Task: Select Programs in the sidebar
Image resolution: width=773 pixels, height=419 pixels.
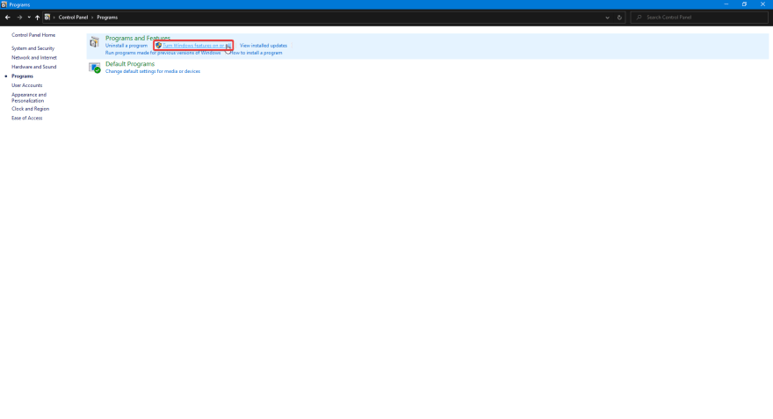Action: coord(22,76)
